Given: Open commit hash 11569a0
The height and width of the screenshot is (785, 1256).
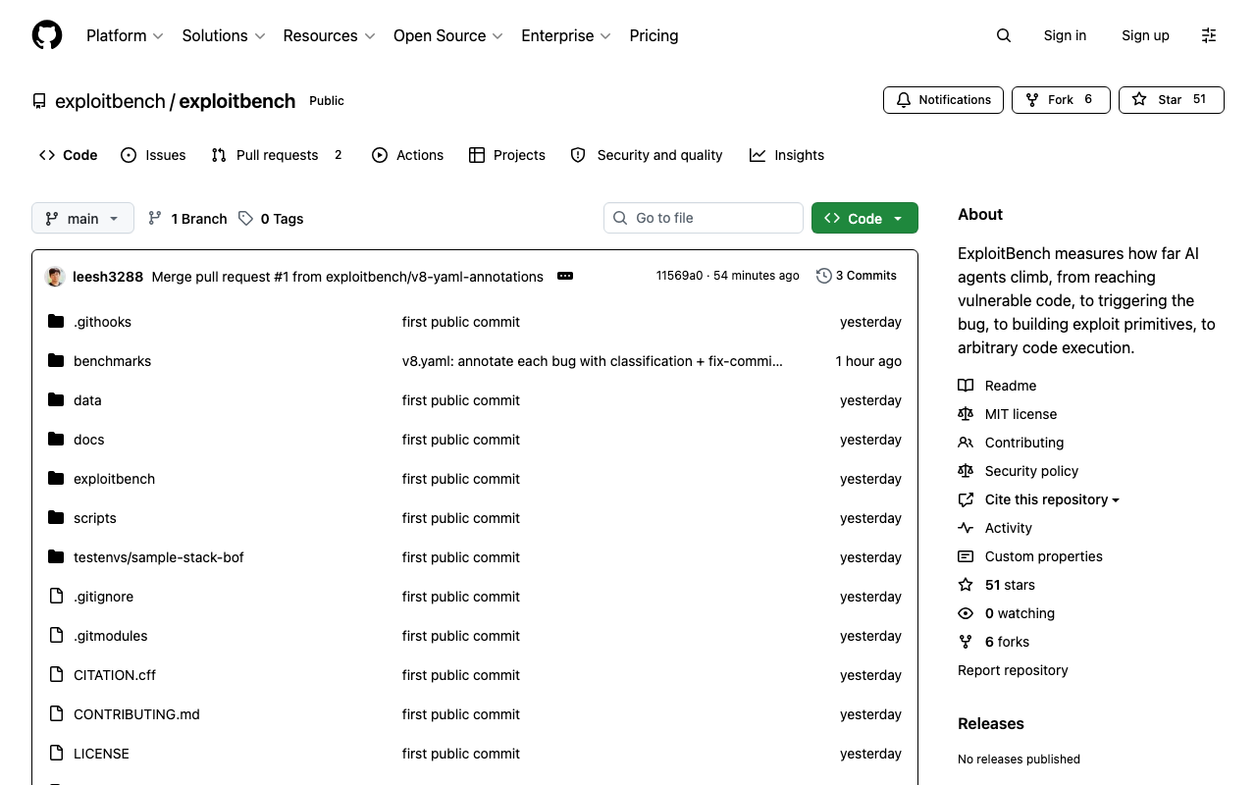Looking at the screenshot, I should coord(679,276).
